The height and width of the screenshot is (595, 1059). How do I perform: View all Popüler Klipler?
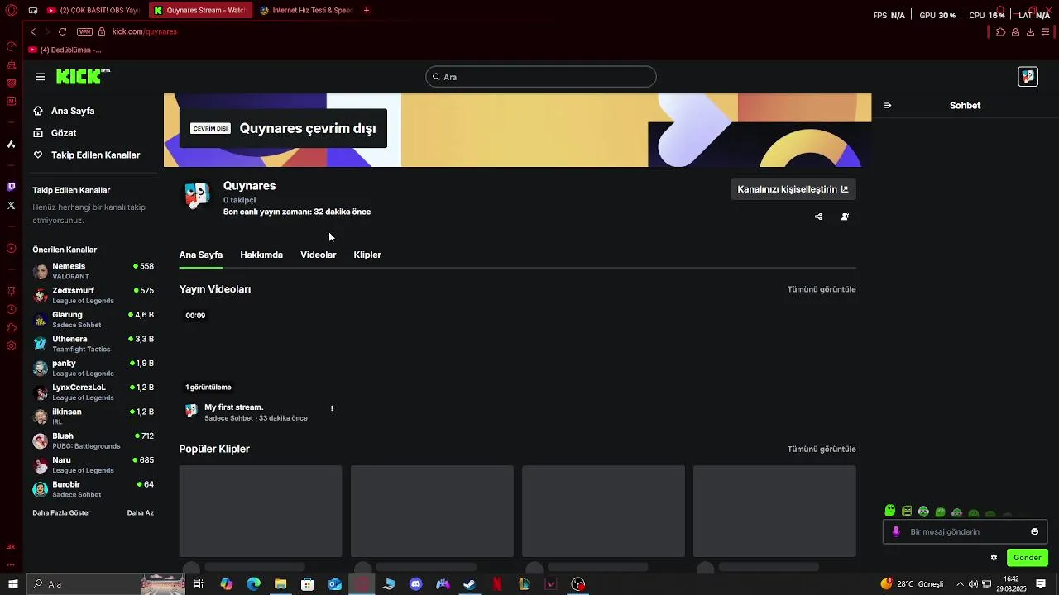(x=822, y=450)
